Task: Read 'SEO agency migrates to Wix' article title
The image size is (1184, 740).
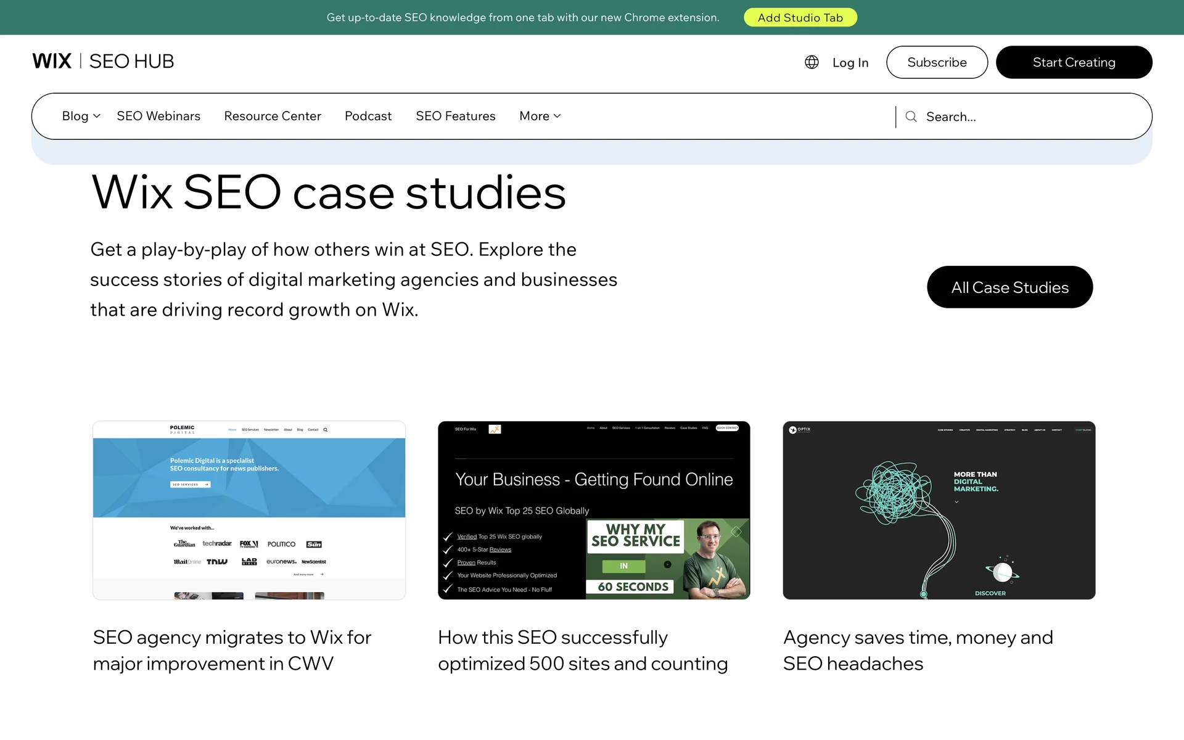Action: (232, 650)
